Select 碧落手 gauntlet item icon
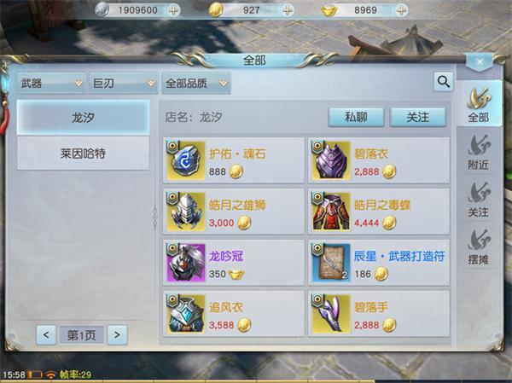The image size is (512, 383). (331, 313)
